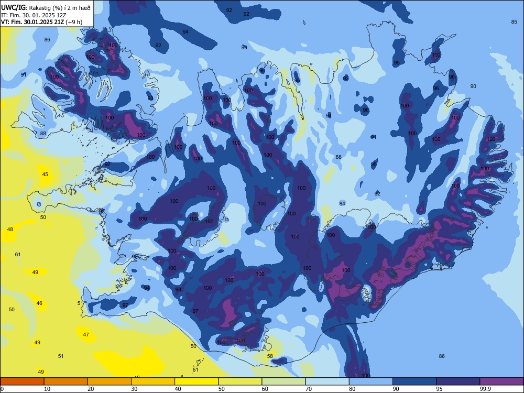Click the '58' value near the south coast

pyautogui.click(x=270, y=356)
